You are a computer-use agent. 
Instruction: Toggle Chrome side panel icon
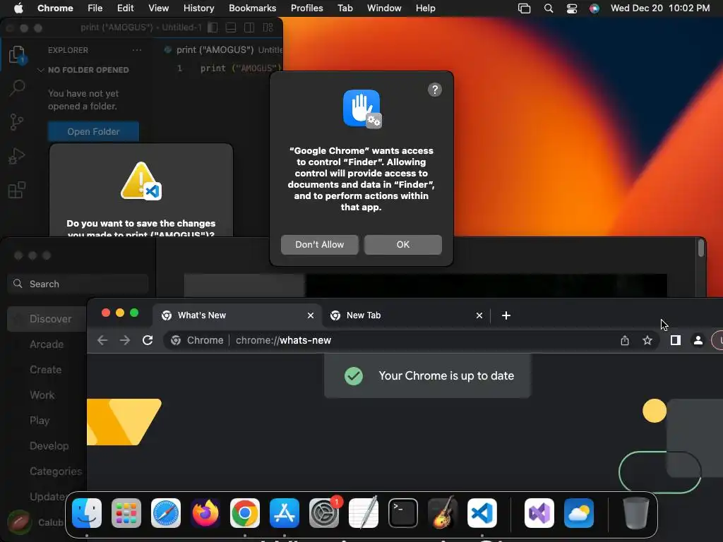(676, 340)
